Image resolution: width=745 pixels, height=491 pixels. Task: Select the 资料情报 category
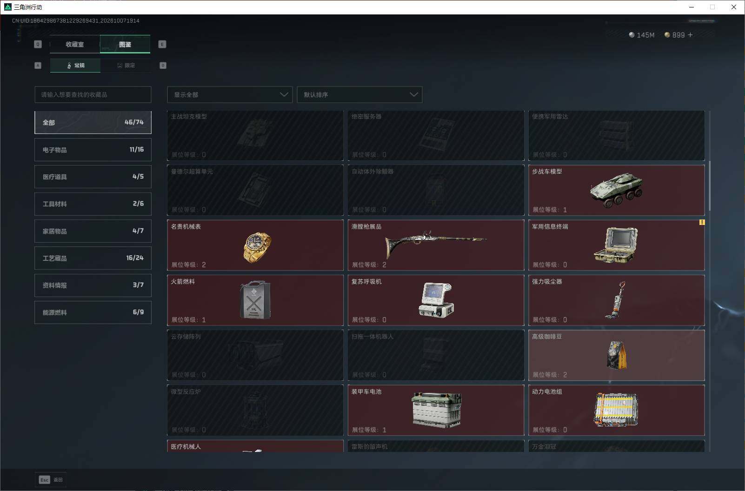click(x=93, y=285)
